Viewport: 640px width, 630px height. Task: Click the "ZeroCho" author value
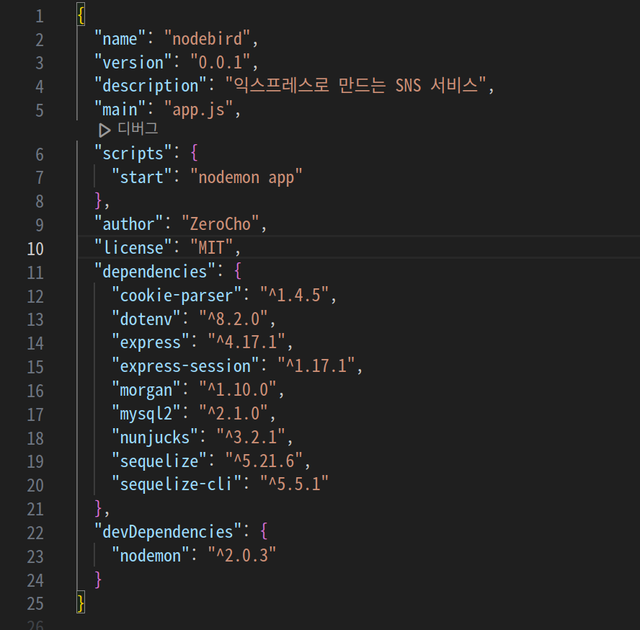(x=221, y=224)
